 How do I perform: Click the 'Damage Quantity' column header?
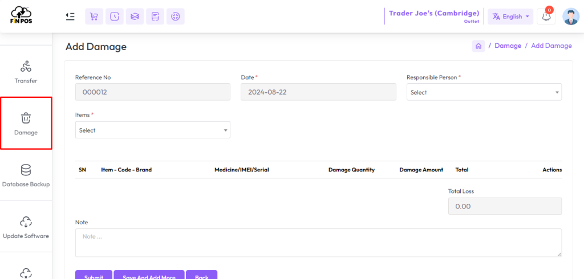[351, 170]
